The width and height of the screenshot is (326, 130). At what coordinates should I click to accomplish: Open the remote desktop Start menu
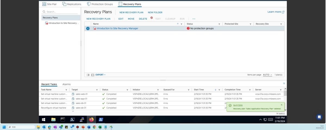click(43, 119)
